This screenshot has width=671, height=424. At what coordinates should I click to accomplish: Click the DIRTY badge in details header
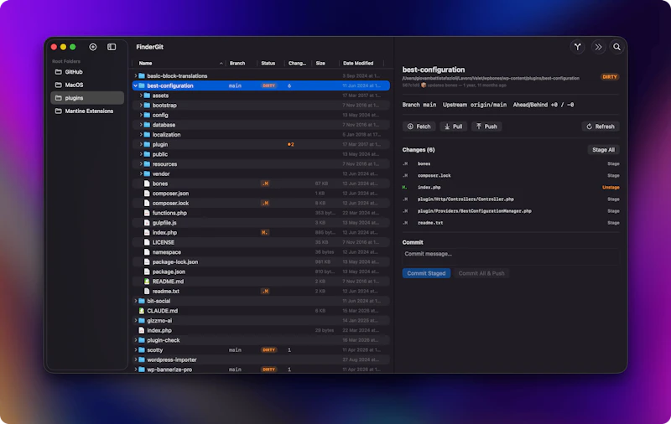(x=610, y=77)
